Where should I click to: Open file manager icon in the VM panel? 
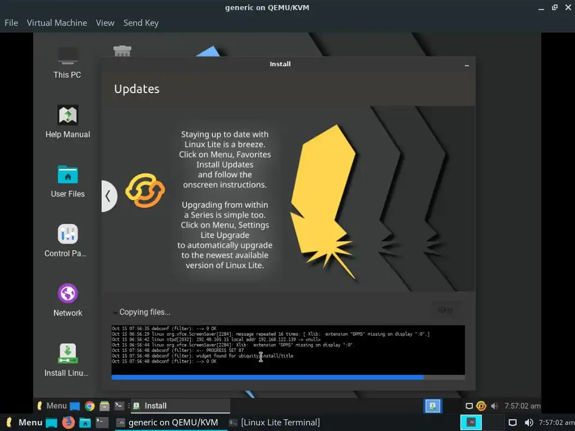tap(104, 406)
